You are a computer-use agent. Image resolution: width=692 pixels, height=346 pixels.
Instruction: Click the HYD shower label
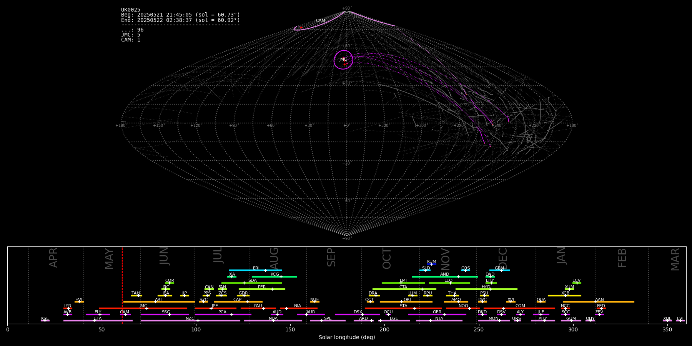tap(486, 287)
